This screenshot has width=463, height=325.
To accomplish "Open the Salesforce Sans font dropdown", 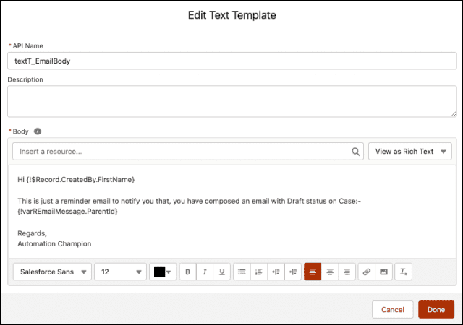I will (52, 272).
